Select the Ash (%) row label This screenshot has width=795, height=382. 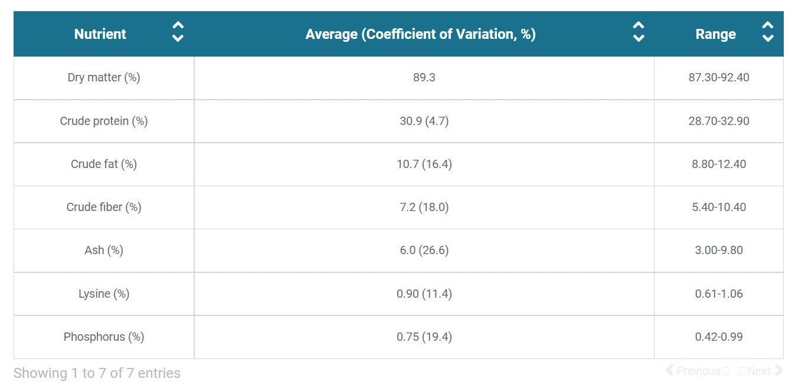click(104, 250)
